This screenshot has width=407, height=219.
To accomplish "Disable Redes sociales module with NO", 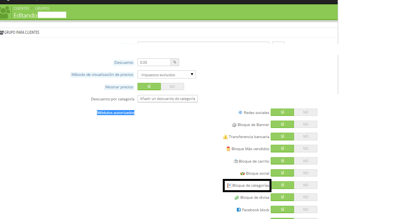I will (306, 112).
